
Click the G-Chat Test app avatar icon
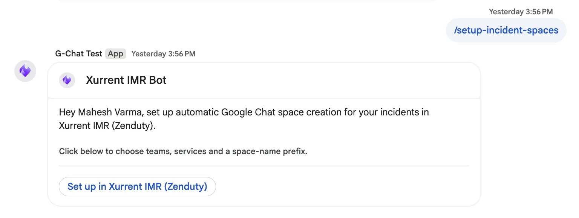(x=25, y=71)
